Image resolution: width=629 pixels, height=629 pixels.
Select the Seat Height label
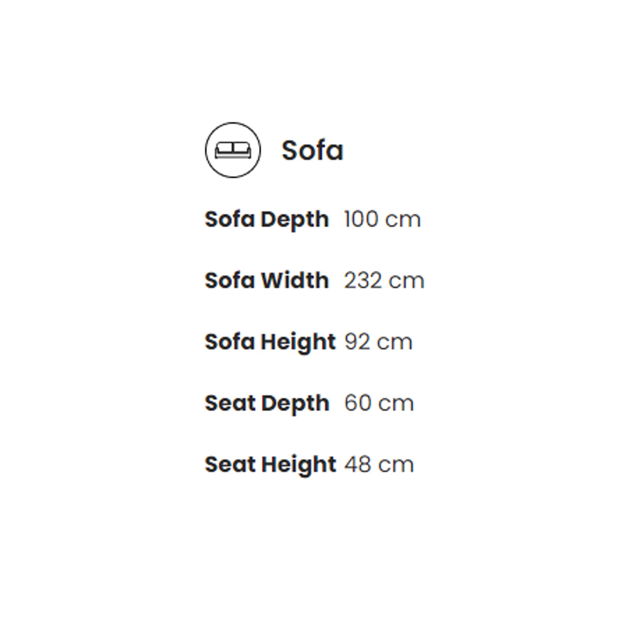pyautogui.click(x=270, y=465)
